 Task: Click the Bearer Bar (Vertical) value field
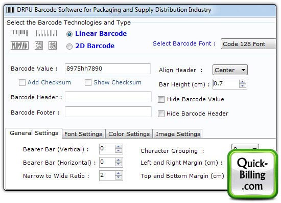pos(107,149)
